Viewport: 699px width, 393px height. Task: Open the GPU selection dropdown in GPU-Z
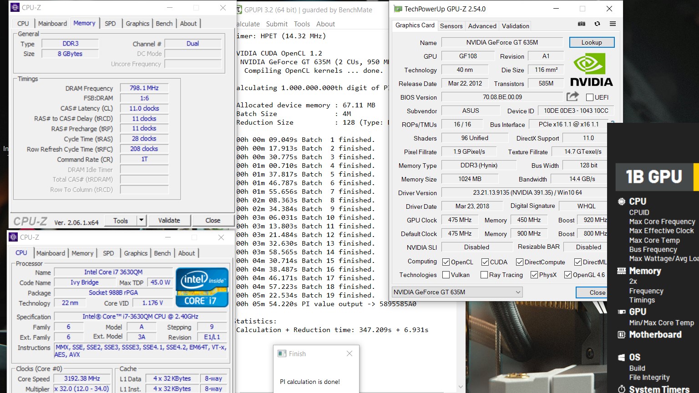click(457, 292)
